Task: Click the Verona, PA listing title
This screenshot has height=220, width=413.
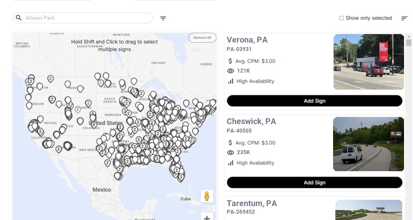Action: [247, 40]
